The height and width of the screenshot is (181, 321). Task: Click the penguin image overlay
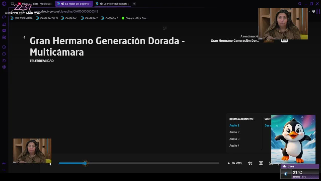tap(293, 139)
